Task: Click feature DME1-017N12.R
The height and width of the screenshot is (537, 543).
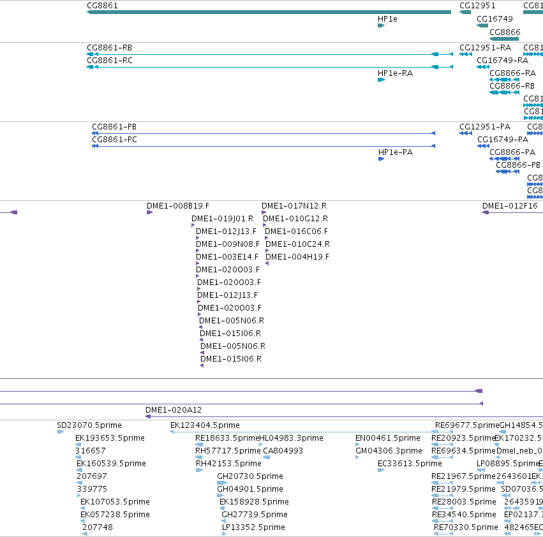Action: [294, 206]
